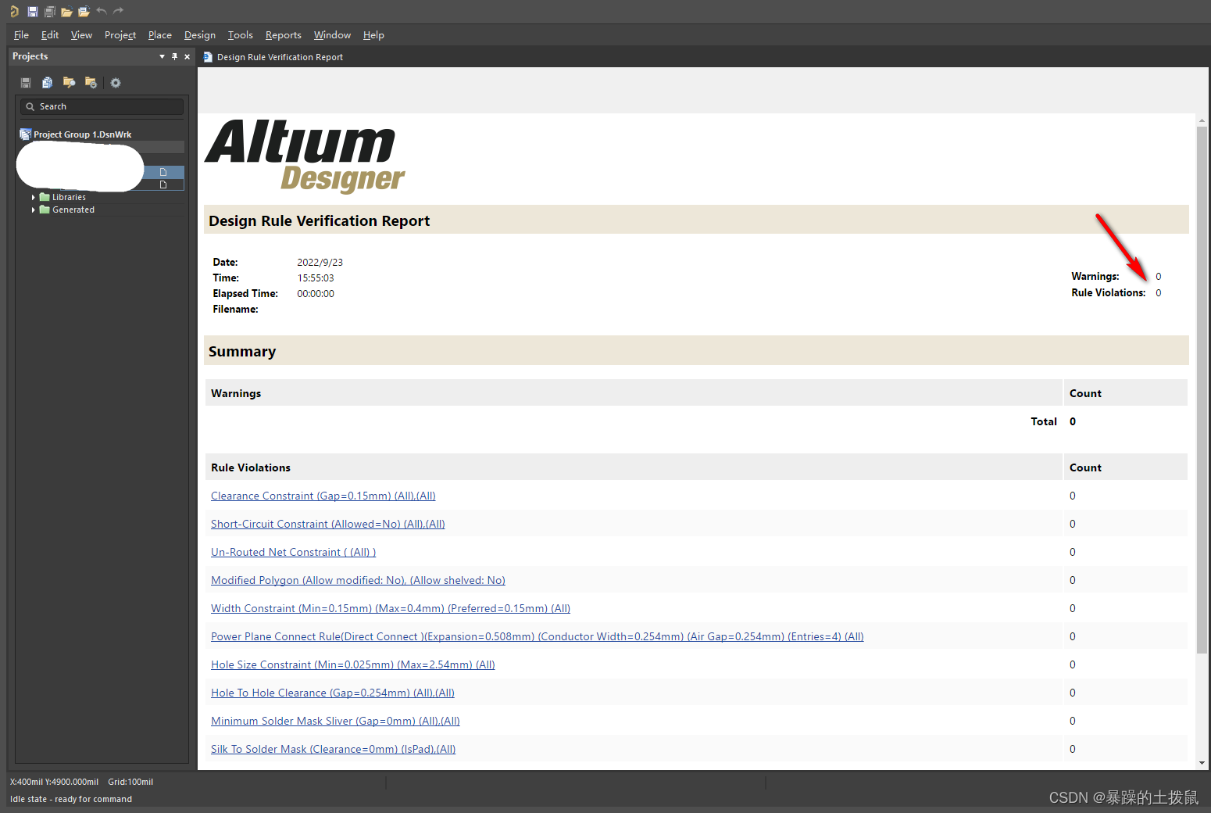This screenshot has width=1211, height=813.
Task: Click the Altium logo icon in top toolbar
Action: 14,11
